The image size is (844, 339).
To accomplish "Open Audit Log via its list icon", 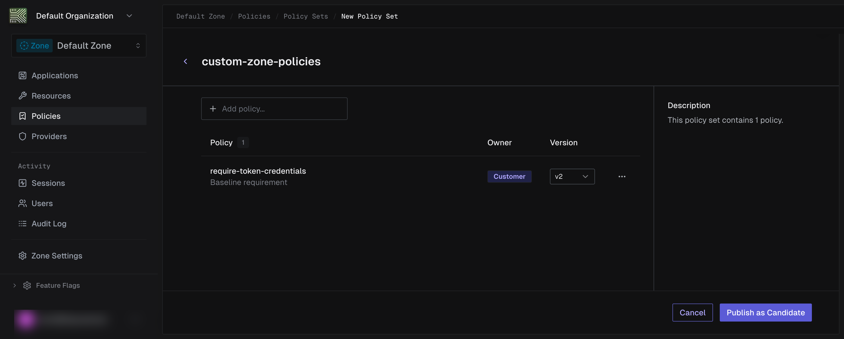I will [22, 223].
